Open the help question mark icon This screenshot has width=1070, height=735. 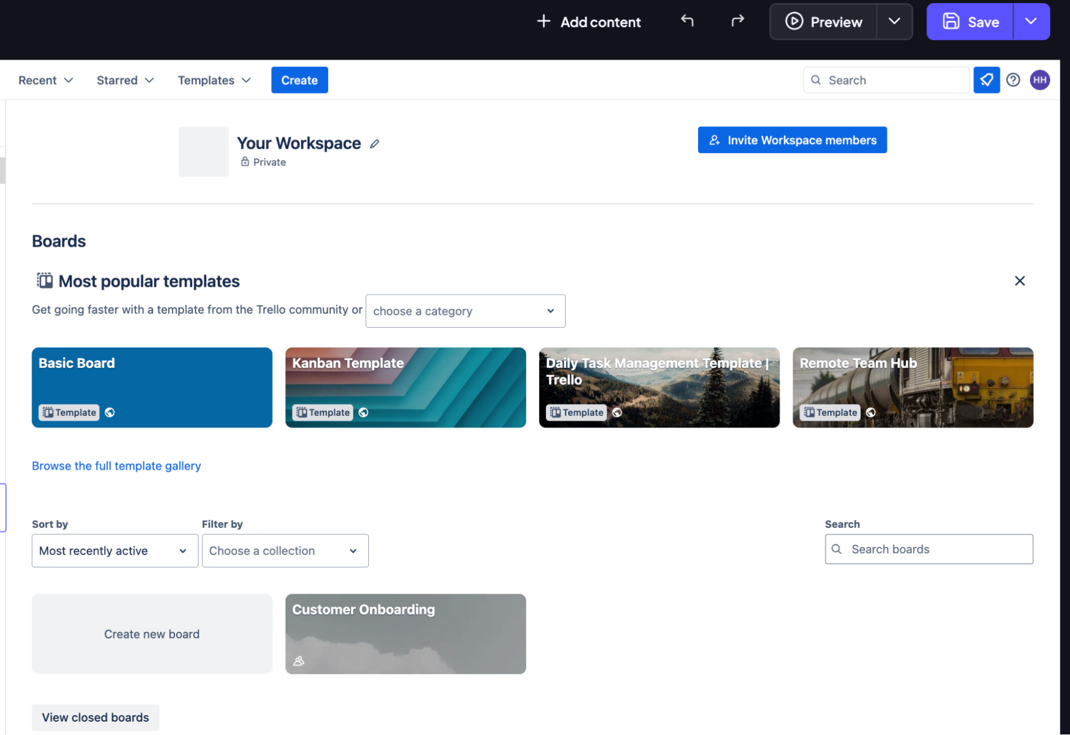1013,80
